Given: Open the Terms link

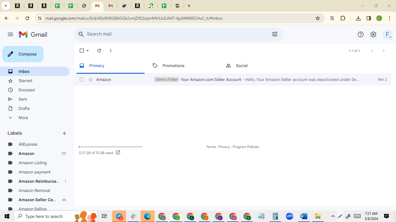Looking at the screenshot, I should (211, 147).
